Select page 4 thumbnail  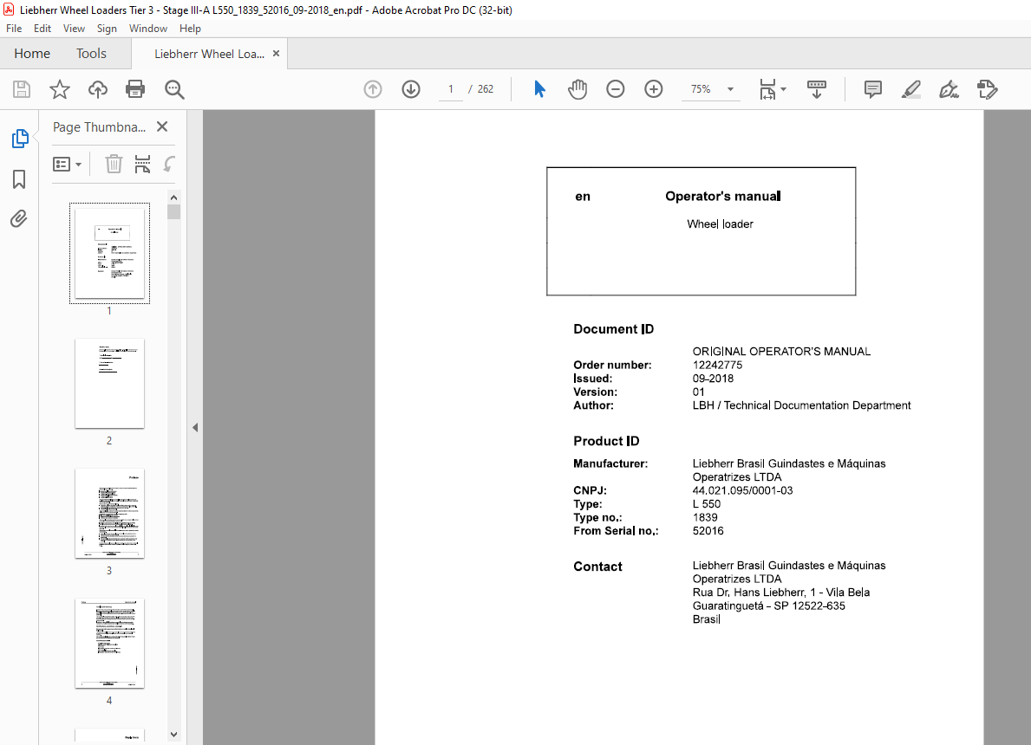point(110,644)
